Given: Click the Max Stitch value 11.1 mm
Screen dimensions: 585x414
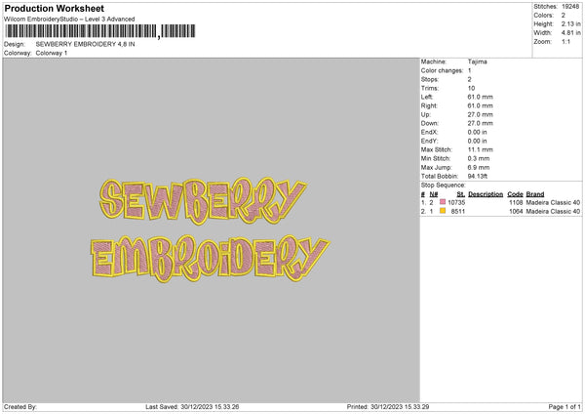Looking at the screenshot, I should 480,149.
